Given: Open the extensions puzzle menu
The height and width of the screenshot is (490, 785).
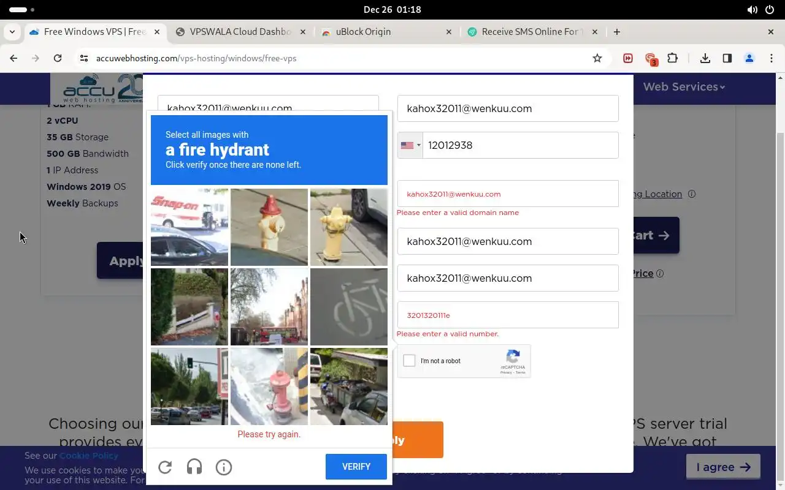Looking at the screenshot, I should (x=673, y=58).
